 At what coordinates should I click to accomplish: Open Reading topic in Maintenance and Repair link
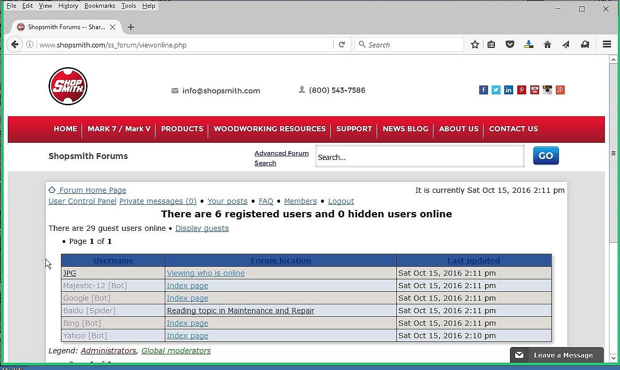click(240, 311)
